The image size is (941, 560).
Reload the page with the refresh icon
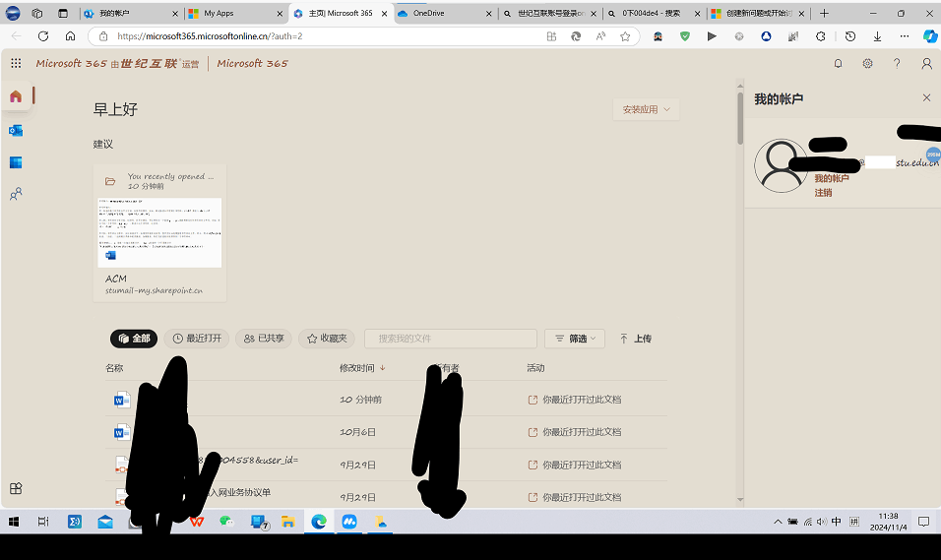[x=43, y=36]
